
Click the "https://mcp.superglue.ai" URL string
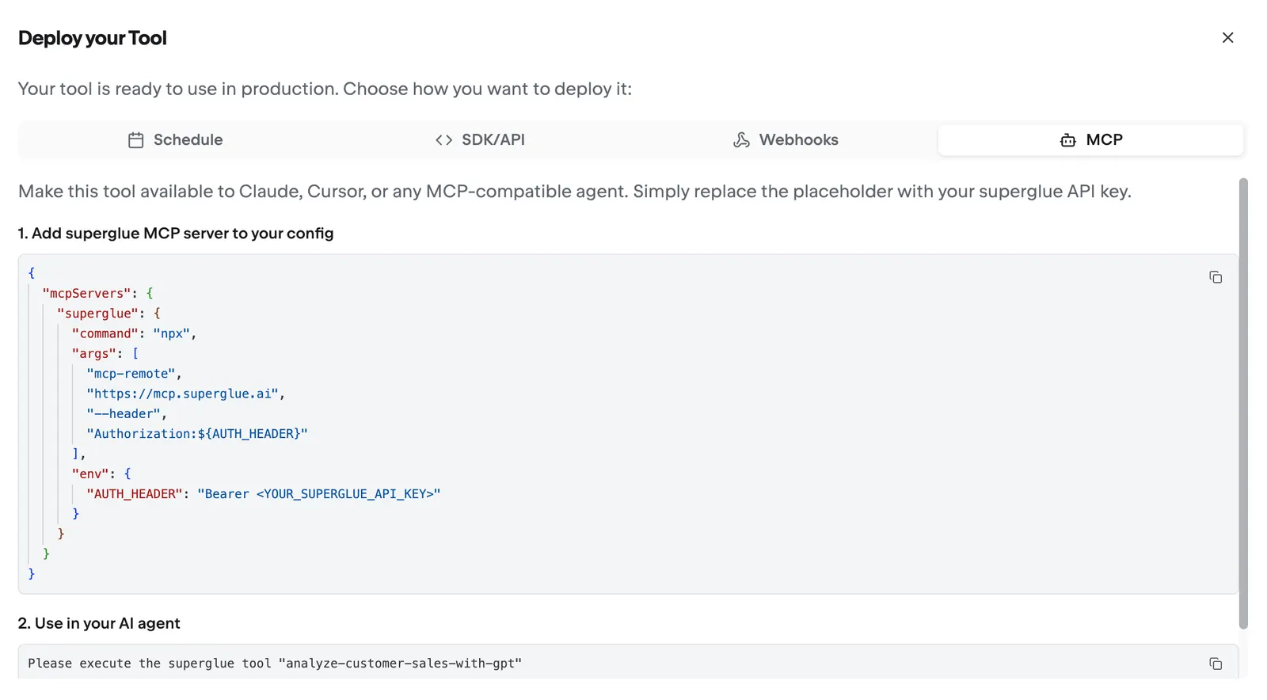(183, 394)
